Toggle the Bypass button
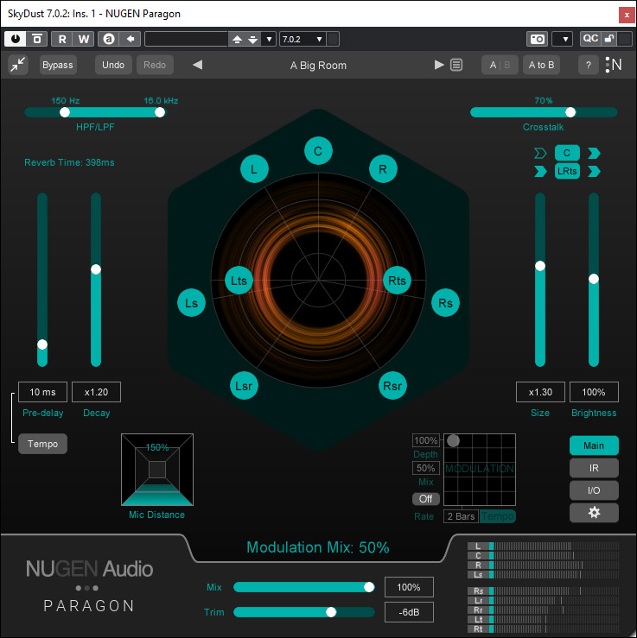This screenshot has height=638, width=637. point(58,65)
